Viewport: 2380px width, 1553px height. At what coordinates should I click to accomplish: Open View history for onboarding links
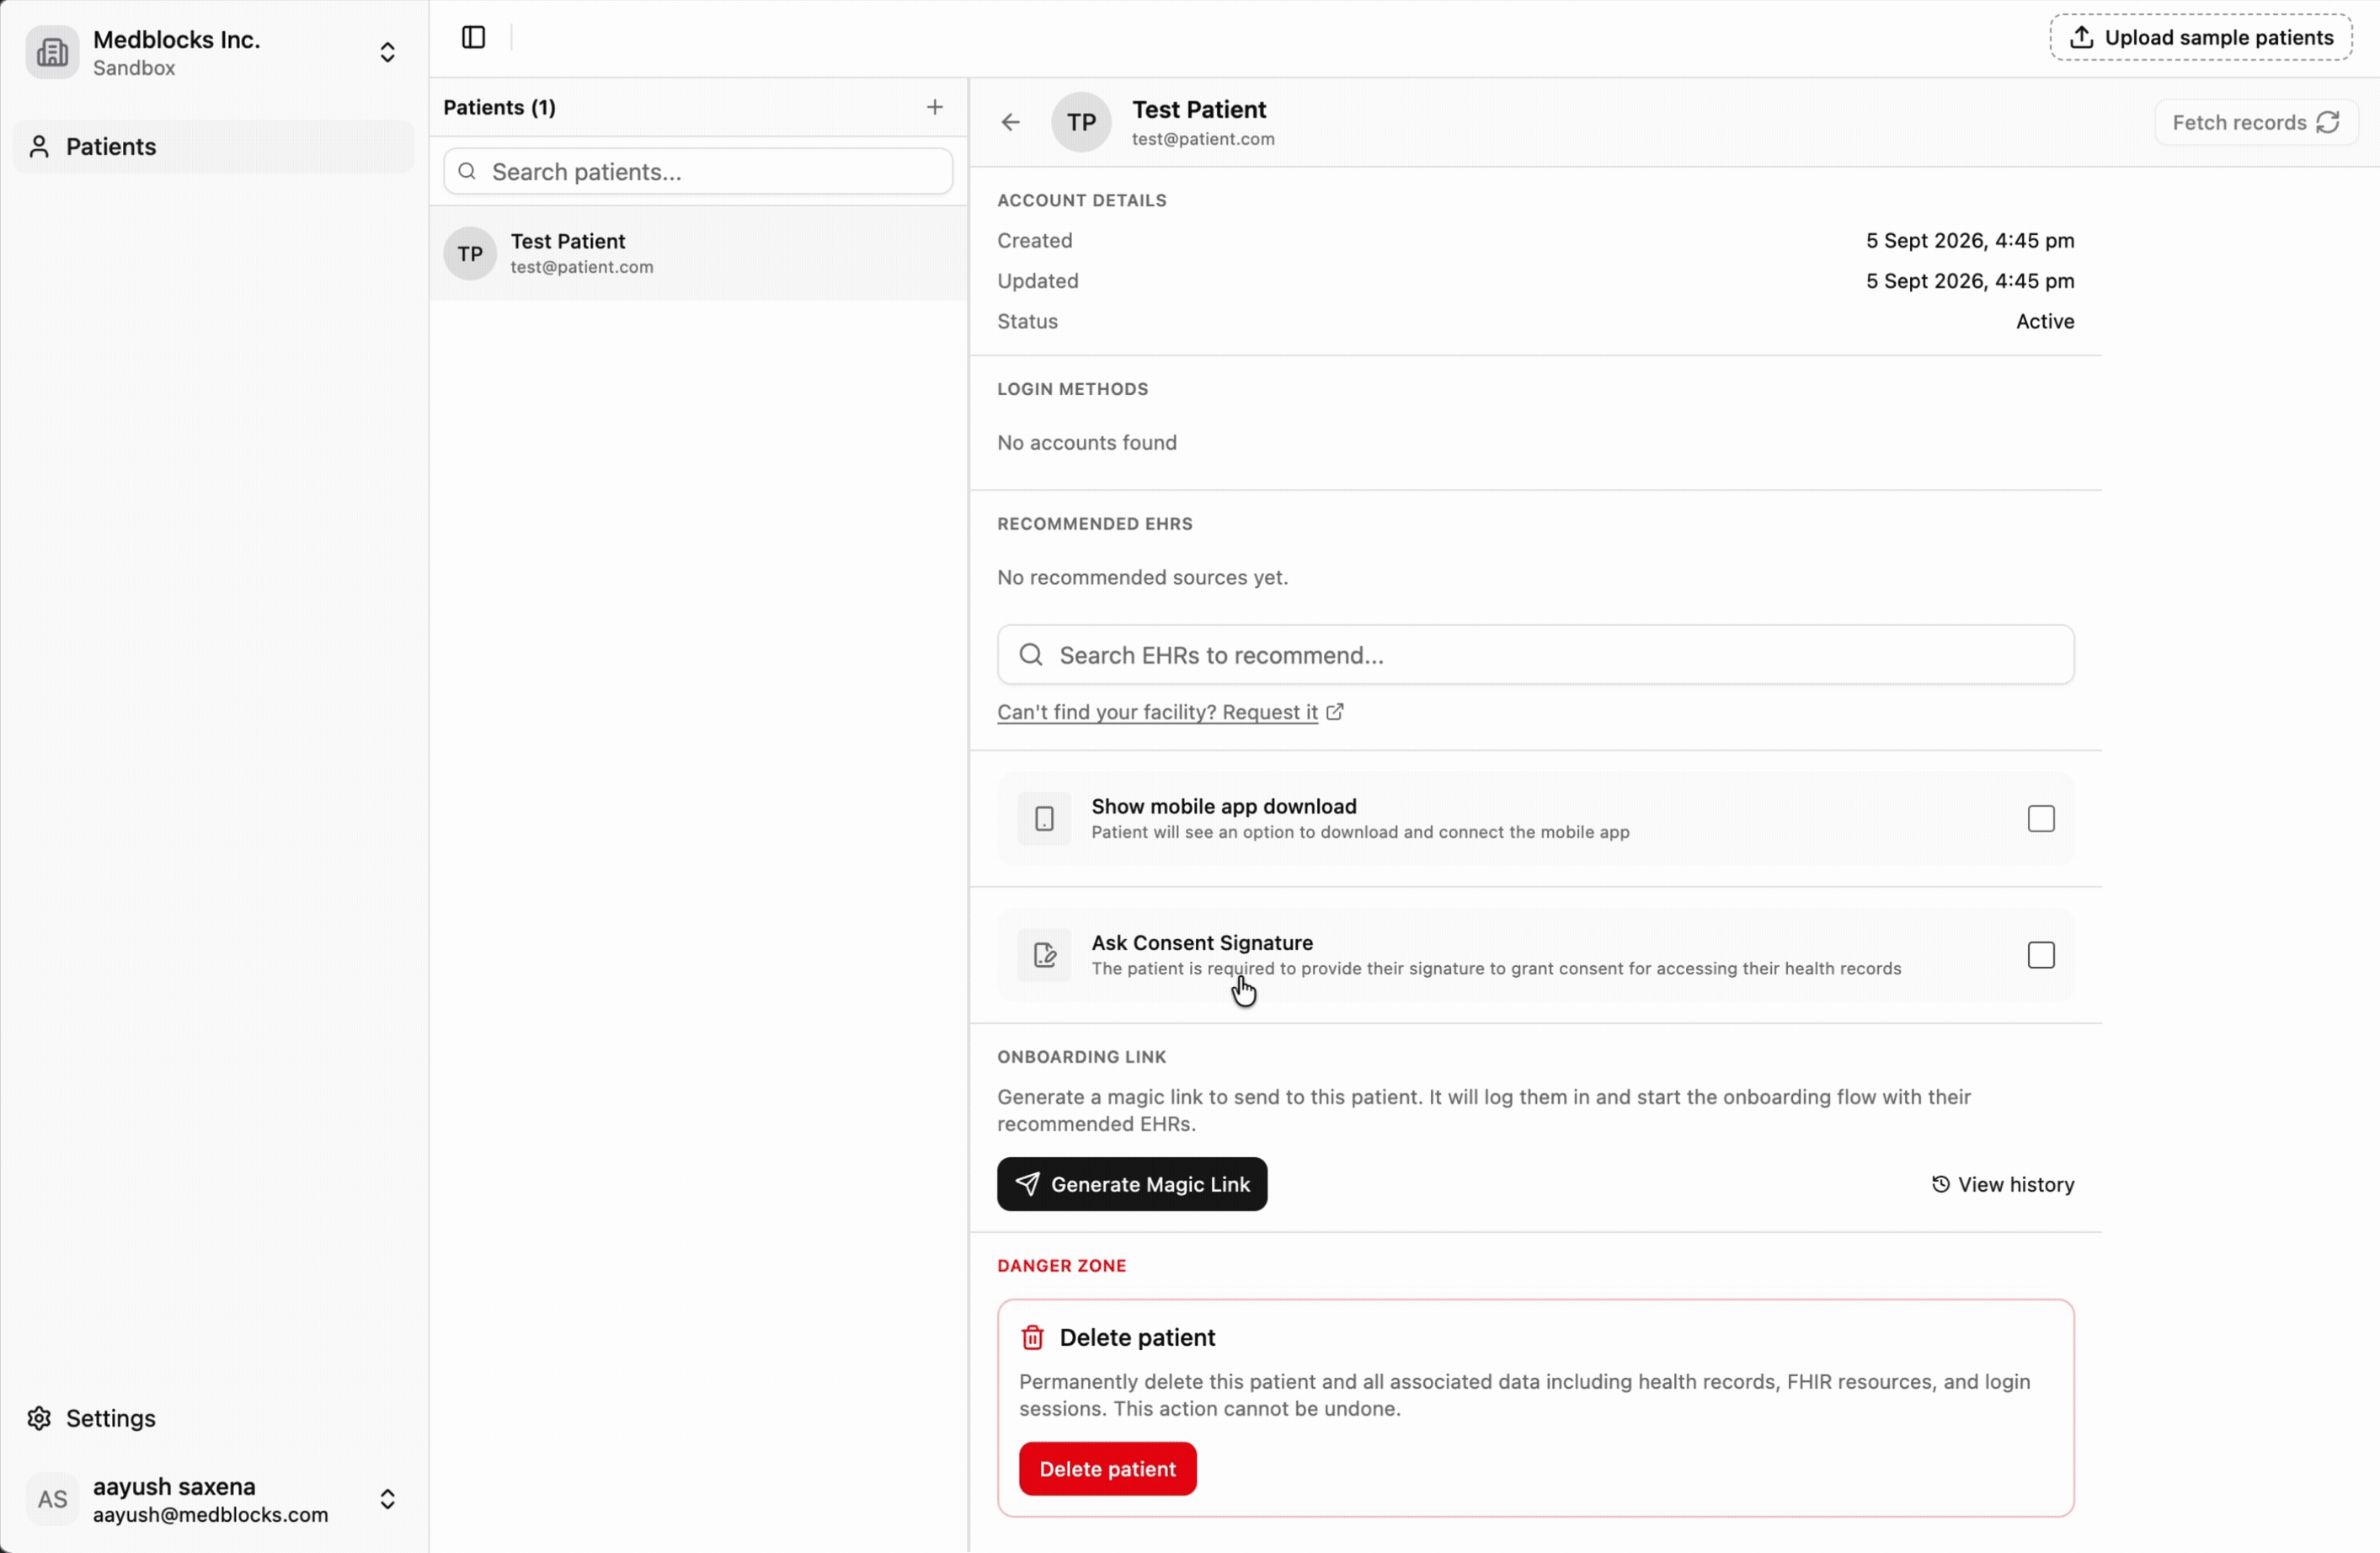point(2003,1185)
